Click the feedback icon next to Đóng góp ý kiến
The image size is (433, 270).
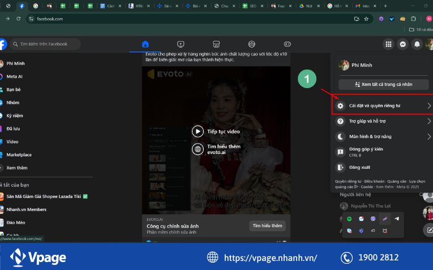click(x=341, y=152)
